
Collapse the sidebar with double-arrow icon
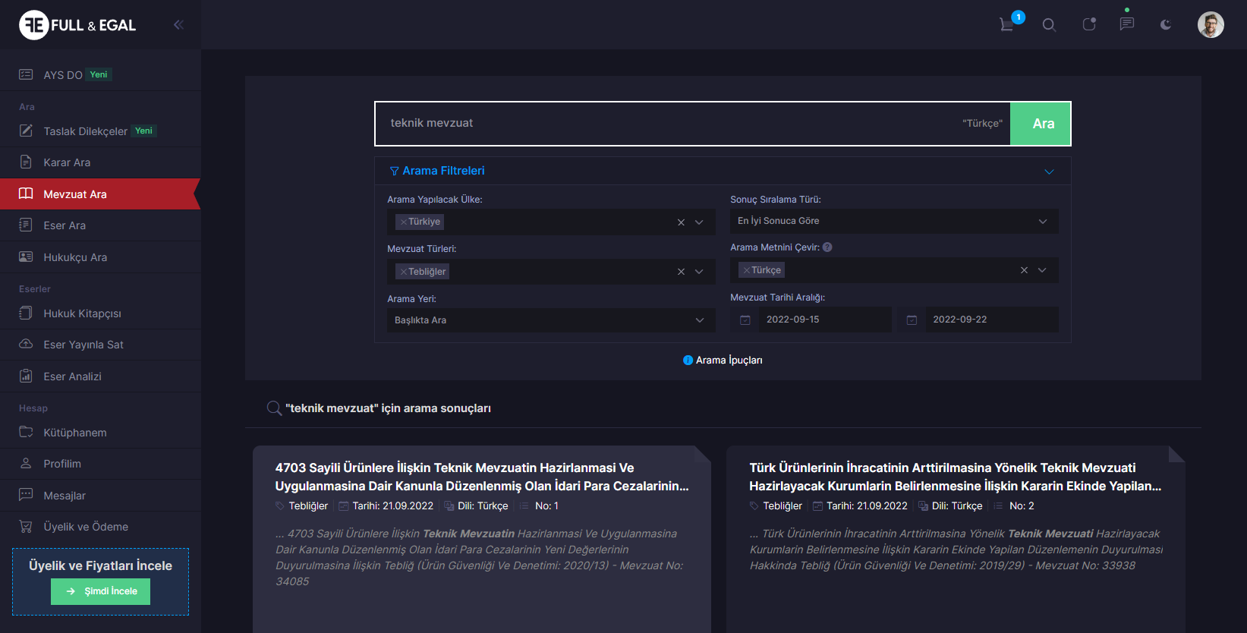(178, 25)
